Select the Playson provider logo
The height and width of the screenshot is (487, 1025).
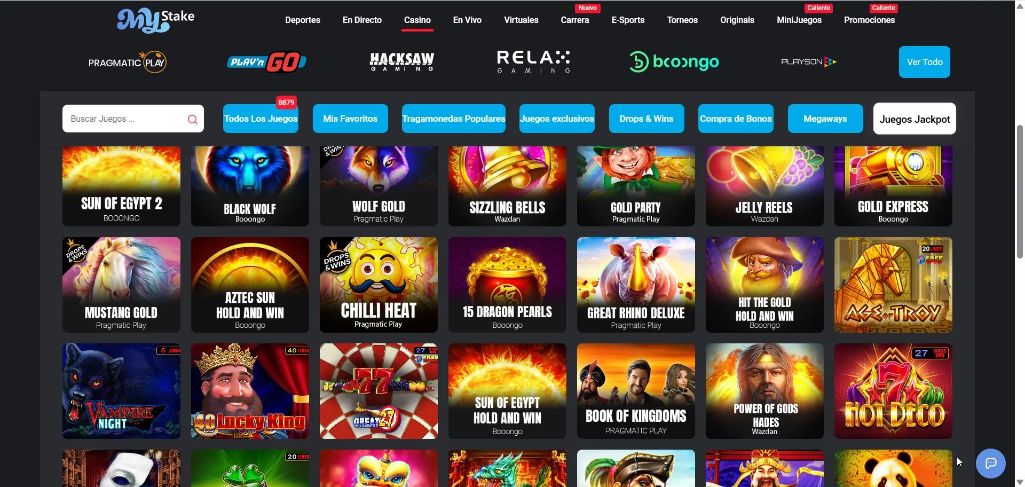point(809,62)
